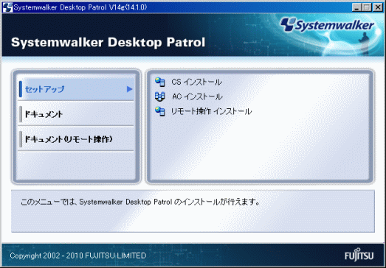Close the Systemwalker Desktop Patrol window
The image size is (386, 268).
tap(378, 7)
